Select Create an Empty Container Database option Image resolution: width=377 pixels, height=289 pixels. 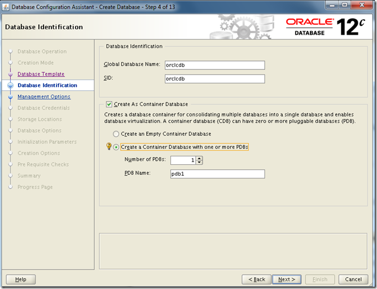pos(116,134)
